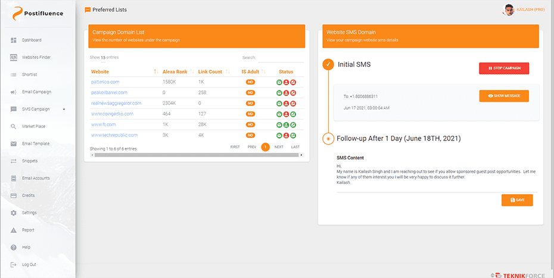Click the Report warning triangle icon
The width and height of the screenshot is (554, 278).
click(14, 230)
